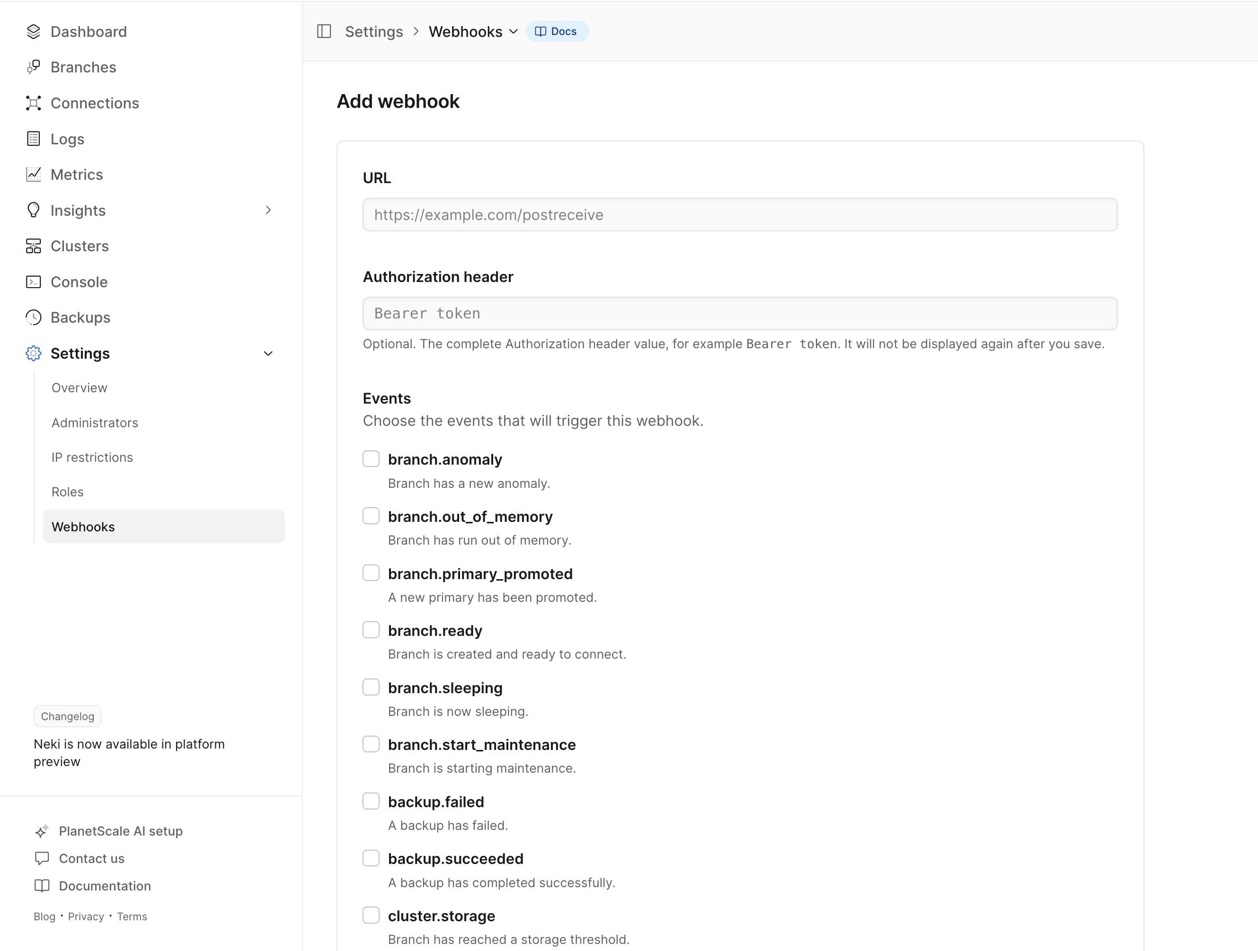Open the Console page
The height and width of the screenshot is (951, 1258).
point(79,282)
